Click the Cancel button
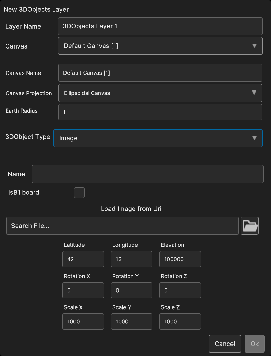This screenshot has height=356, width=271. tap(225, 344)
